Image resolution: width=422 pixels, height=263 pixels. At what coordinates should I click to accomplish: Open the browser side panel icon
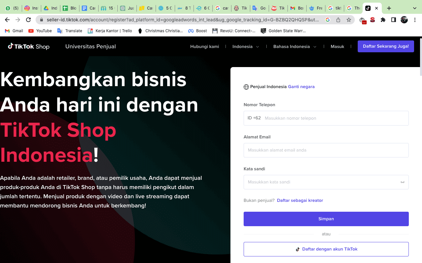pos(393,20)
